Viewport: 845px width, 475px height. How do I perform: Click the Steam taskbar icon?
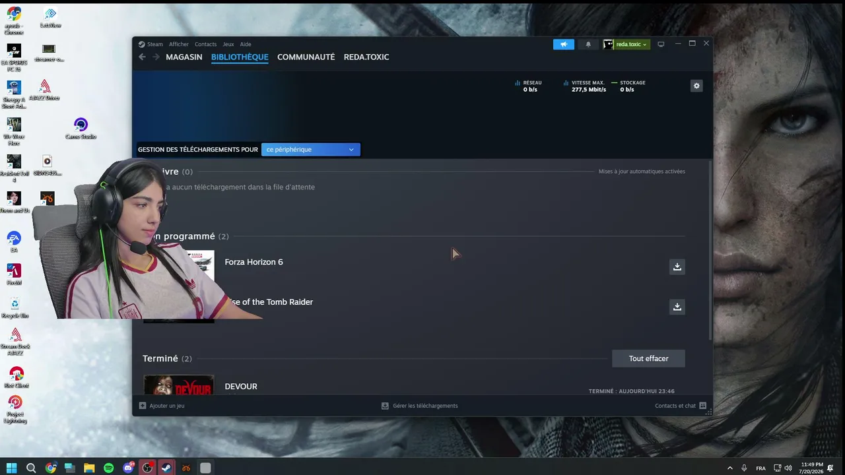click(x=166, y=468)
